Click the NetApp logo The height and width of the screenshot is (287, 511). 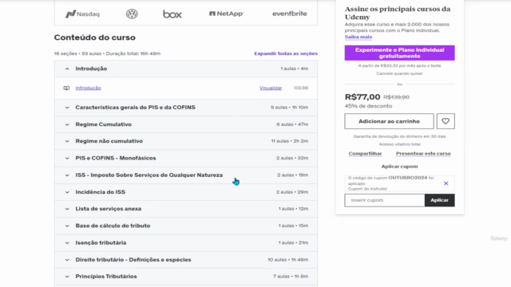pos(226,14)
